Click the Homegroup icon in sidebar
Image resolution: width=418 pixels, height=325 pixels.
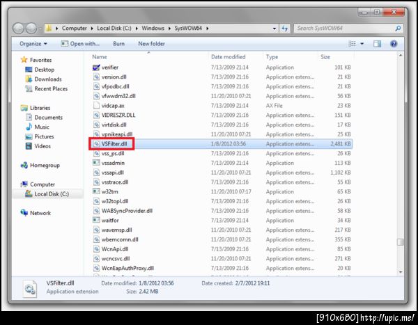[24, 165]
